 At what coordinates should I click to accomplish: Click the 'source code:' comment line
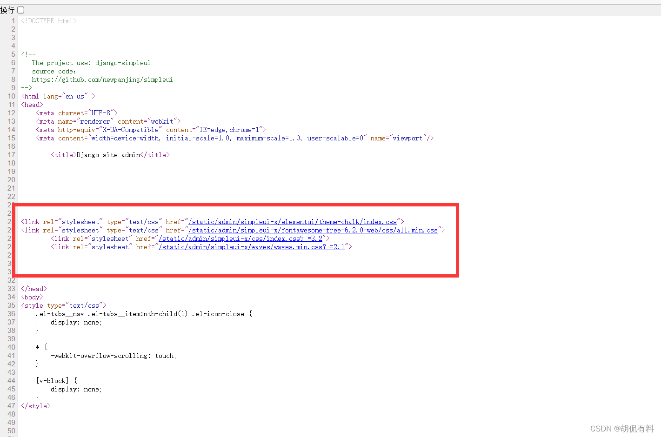pyautogui.click(x=54, y=71)
